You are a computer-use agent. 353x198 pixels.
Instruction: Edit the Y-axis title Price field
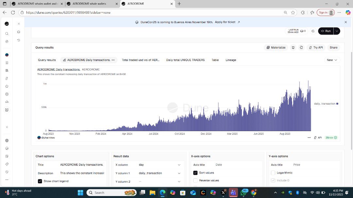tap(315, 165)
